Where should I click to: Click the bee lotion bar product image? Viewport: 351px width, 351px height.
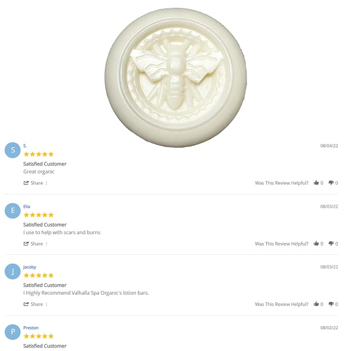pos(176,78)
